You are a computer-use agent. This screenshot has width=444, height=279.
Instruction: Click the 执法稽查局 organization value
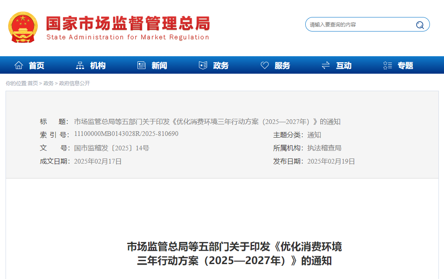(x=324, y=148)
